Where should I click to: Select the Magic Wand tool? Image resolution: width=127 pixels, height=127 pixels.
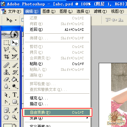(x=15, y=49)
